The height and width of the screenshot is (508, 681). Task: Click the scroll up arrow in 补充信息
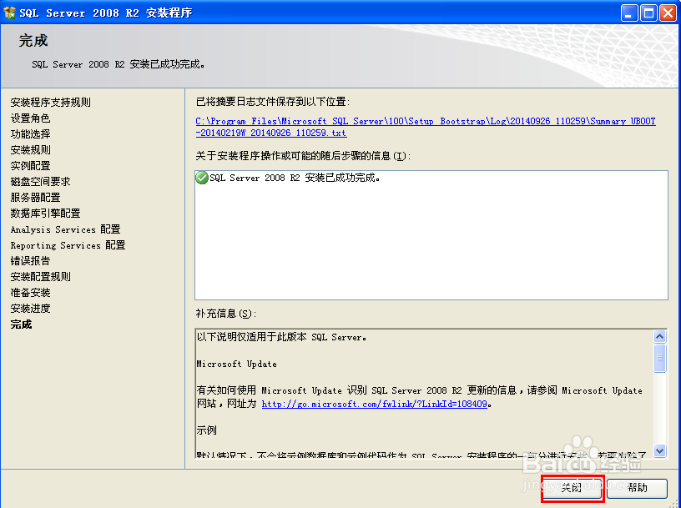[x=659, y=336]
